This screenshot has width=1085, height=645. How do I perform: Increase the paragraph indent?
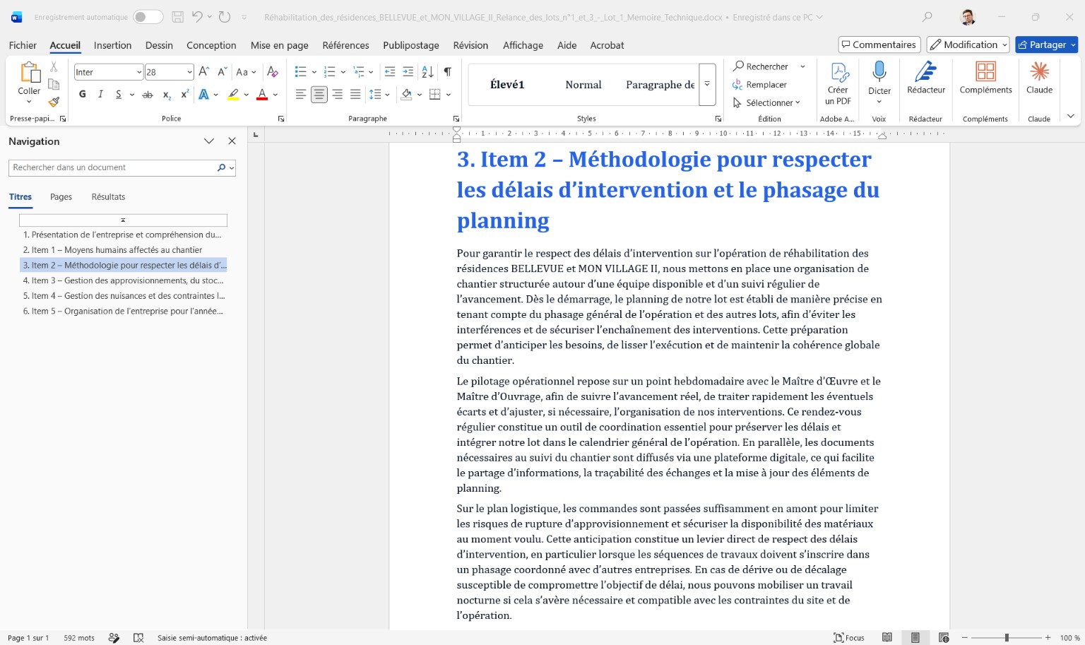pyautogui.click(x=408, y=71)
